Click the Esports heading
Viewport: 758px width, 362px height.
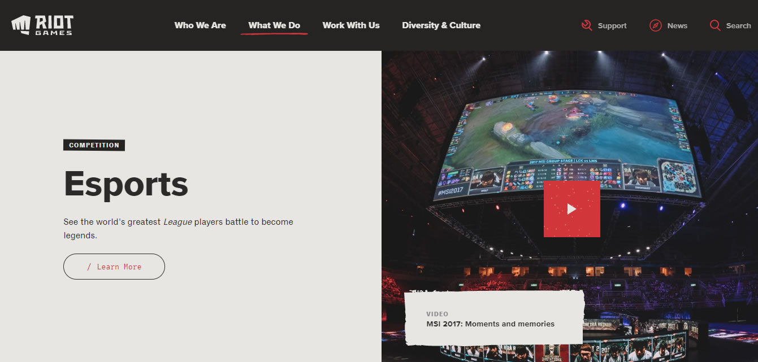pyautogui.click(x=125, y=184)
